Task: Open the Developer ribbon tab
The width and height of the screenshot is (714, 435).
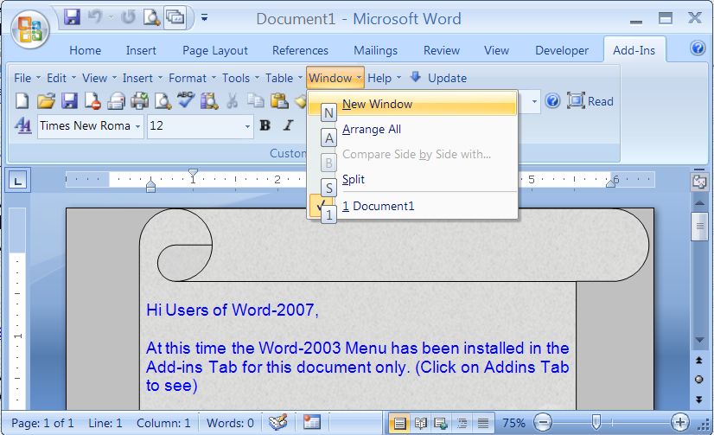Action: click(x=562, y=50)
